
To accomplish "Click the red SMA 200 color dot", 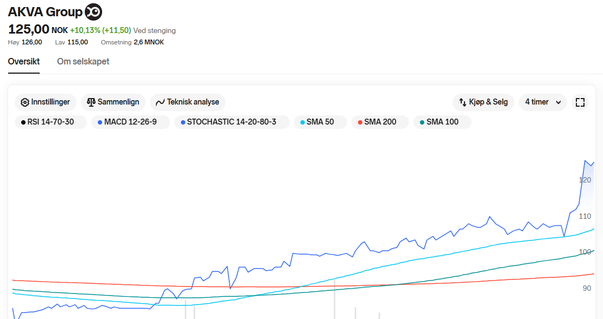I will [x=359, y=122].
